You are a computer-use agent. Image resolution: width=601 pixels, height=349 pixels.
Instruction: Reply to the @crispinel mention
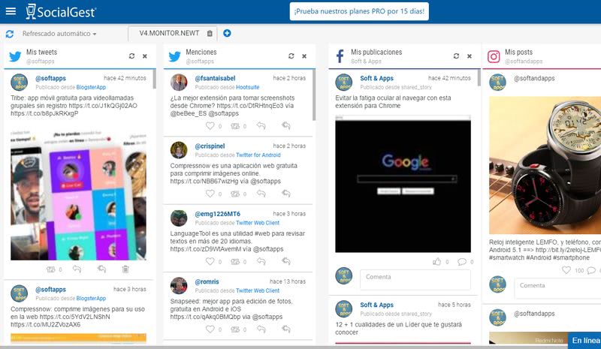click(x=261, y=194)
